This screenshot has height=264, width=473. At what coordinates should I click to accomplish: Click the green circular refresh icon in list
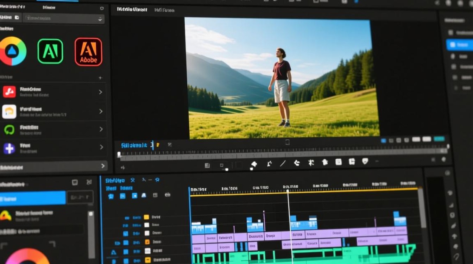(x=9, y=130)
